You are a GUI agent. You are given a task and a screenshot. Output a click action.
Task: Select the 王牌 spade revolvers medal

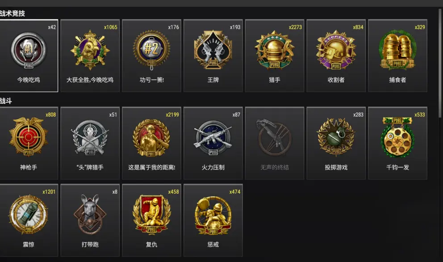pos(213,56)
